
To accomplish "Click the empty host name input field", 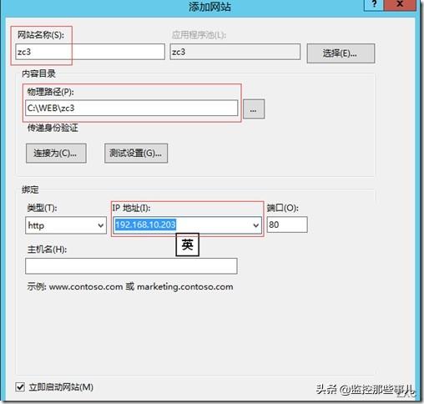I will pos(131,266).
